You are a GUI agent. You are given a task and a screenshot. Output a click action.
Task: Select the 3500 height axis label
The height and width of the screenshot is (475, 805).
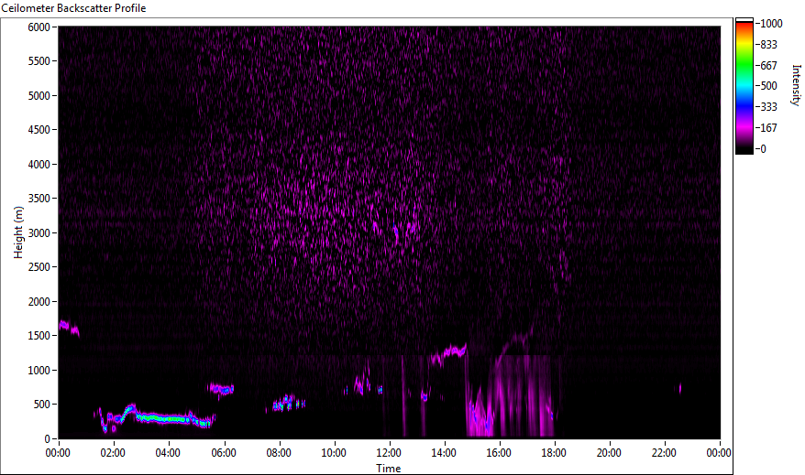(39, 199)
